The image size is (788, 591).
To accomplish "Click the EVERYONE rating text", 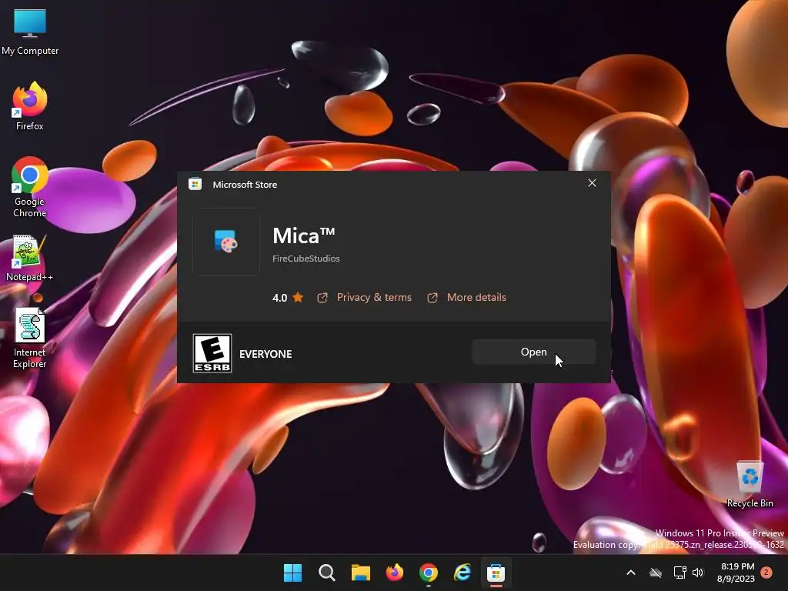I will tap(265, 354).
